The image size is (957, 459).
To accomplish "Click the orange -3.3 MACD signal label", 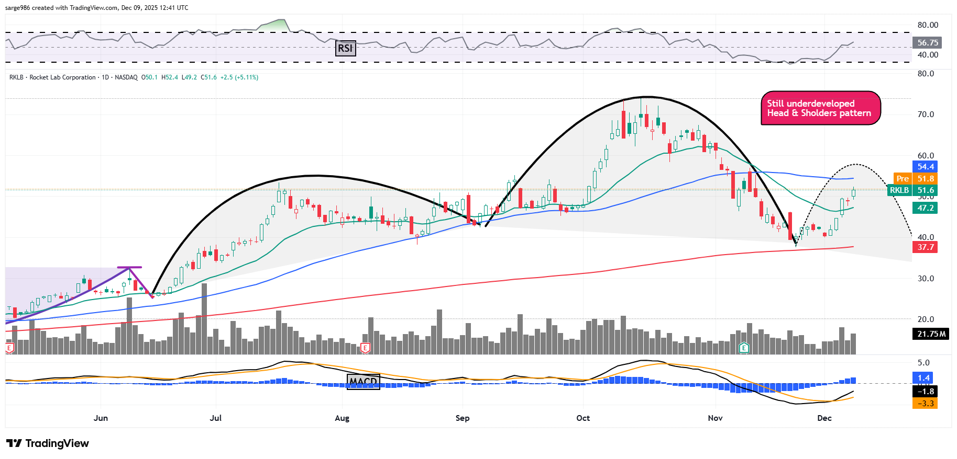I will pos(925,404).
